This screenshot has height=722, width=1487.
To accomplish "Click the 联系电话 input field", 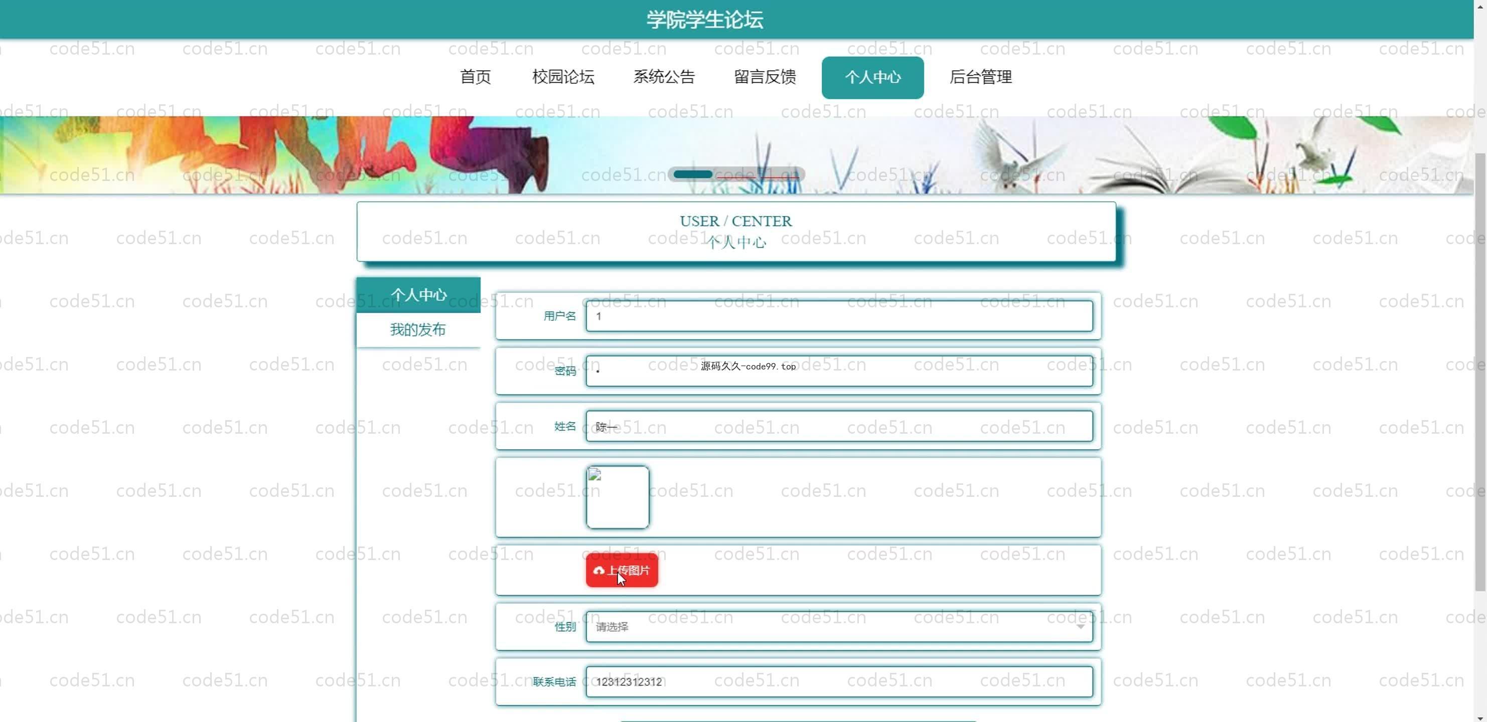I will pos(839,682).
